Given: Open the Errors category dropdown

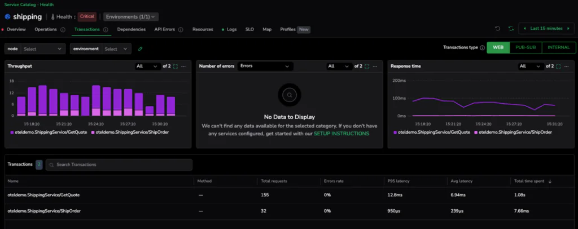Looking at the screenshot, I should 264,66.
